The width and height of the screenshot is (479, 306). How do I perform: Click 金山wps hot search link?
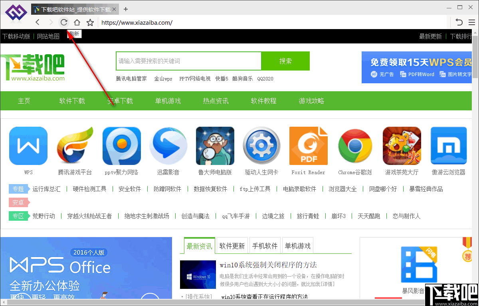coord(163,78)
